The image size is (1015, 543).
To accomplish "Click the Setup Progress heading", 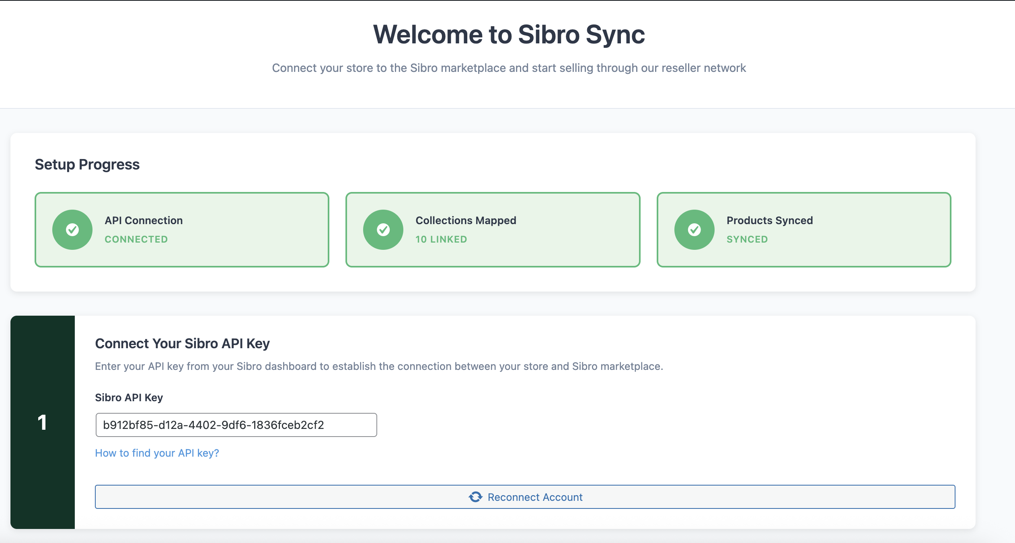I will click(x=87, y=165).
